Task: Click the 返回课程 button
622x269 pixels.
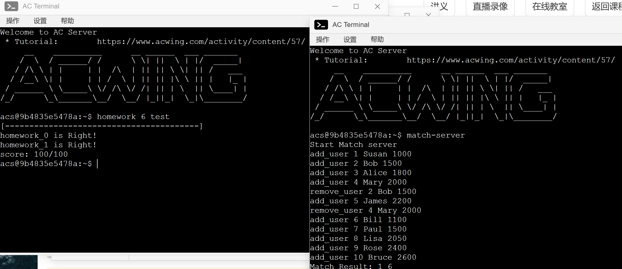Action: click(x=604, y=7)
